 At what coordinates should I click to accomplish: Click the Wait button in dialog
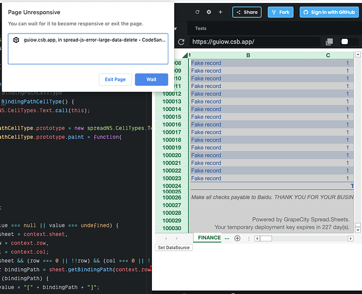[151, 79]
